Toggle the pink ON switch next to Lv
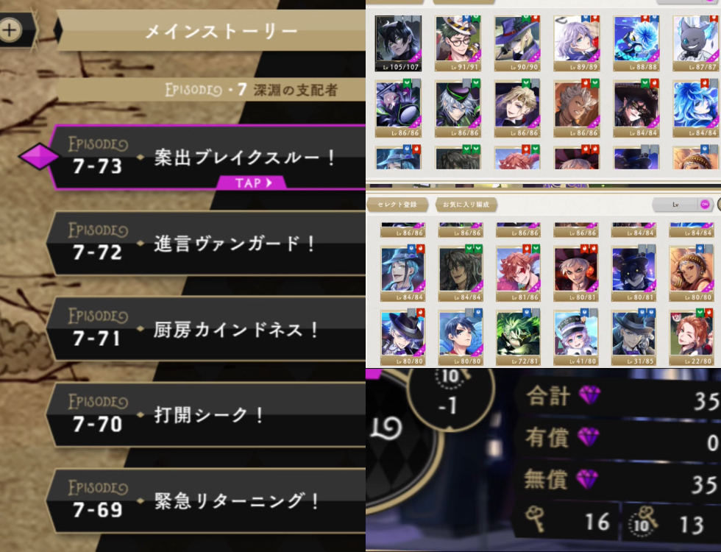Screen dimensions: 721x552 pos(705,205)
